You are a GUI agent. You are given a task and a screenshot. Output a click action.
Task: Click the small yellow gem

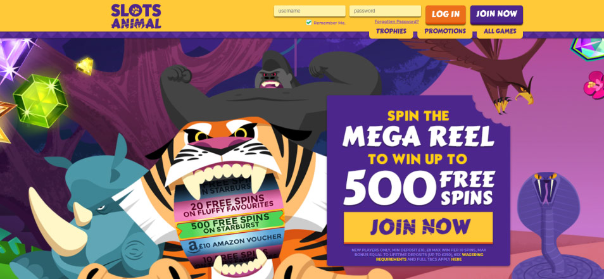[x=85, y=66]
